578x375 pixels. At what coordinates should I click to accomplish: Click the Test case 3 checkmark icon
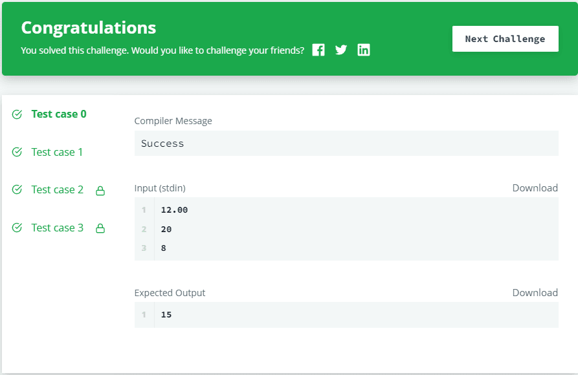pyautogui.click(x=17, y=228)
